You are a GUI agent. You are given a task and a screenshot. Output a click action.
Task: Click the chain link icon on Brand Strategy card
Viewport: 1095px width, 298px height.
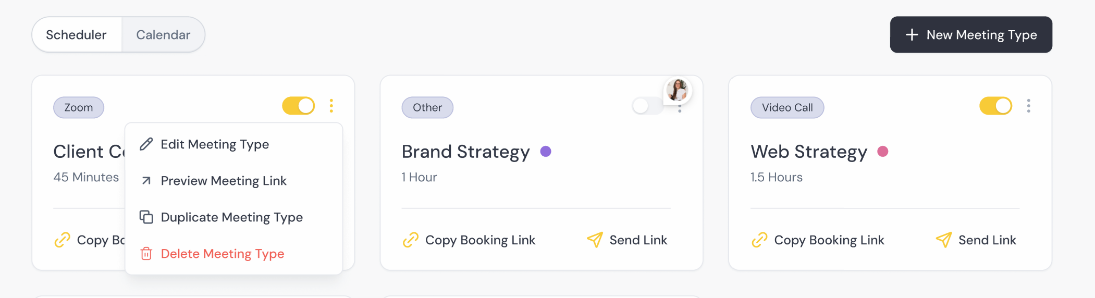411,240
